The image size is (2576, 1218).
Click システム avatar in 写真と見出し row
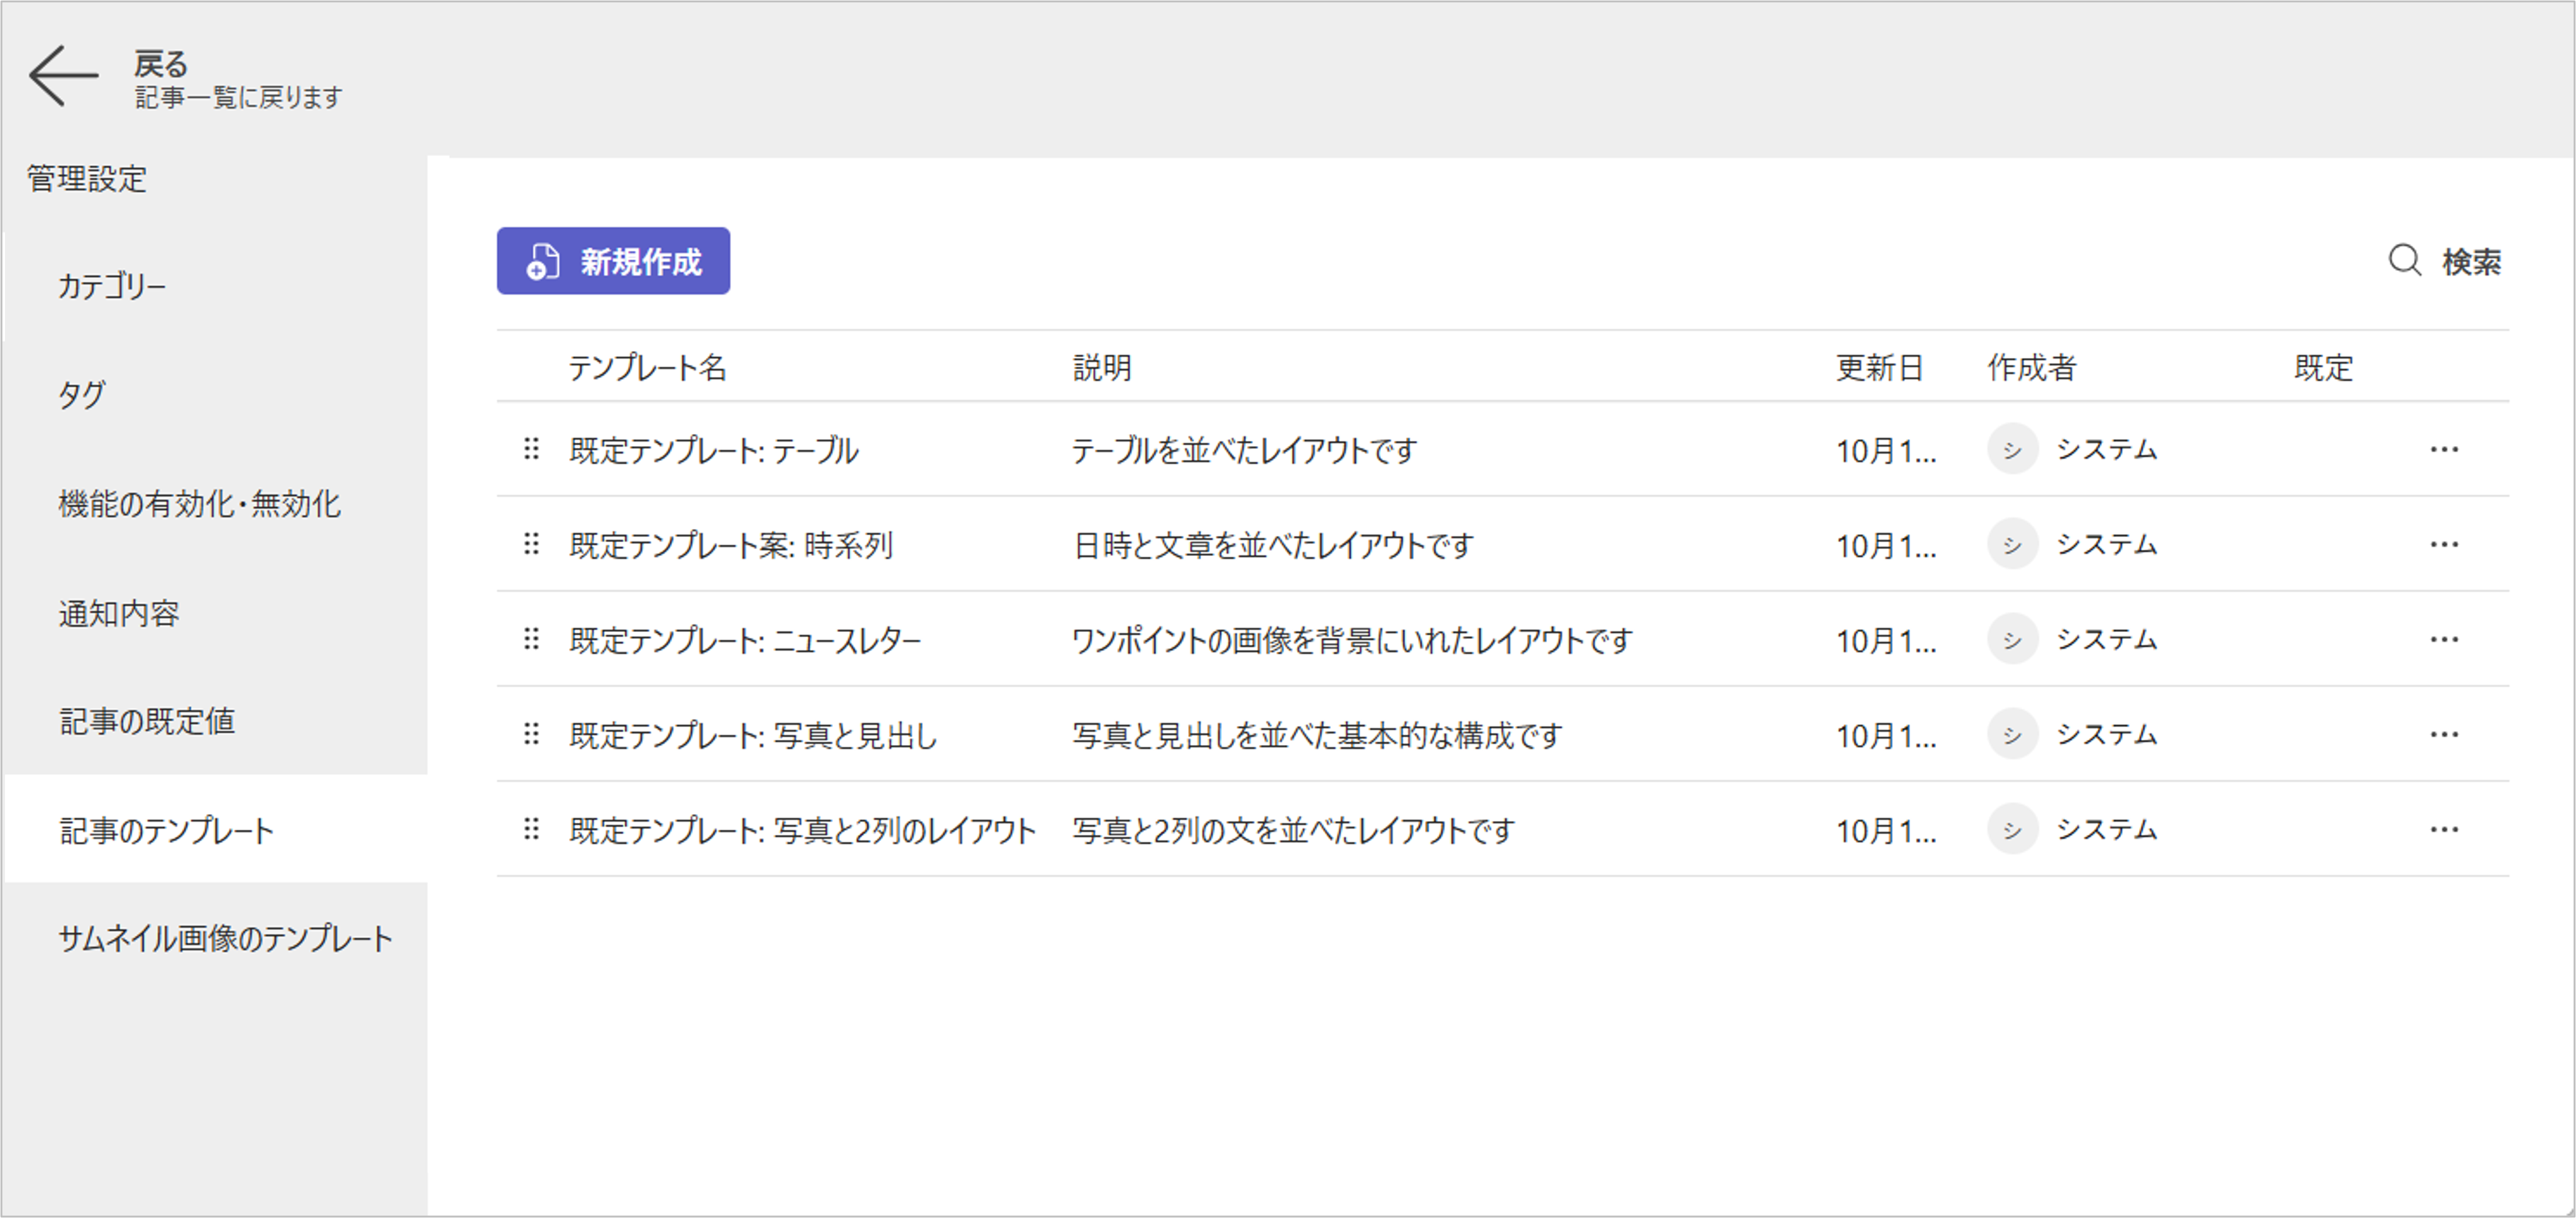coord(2012,734)
